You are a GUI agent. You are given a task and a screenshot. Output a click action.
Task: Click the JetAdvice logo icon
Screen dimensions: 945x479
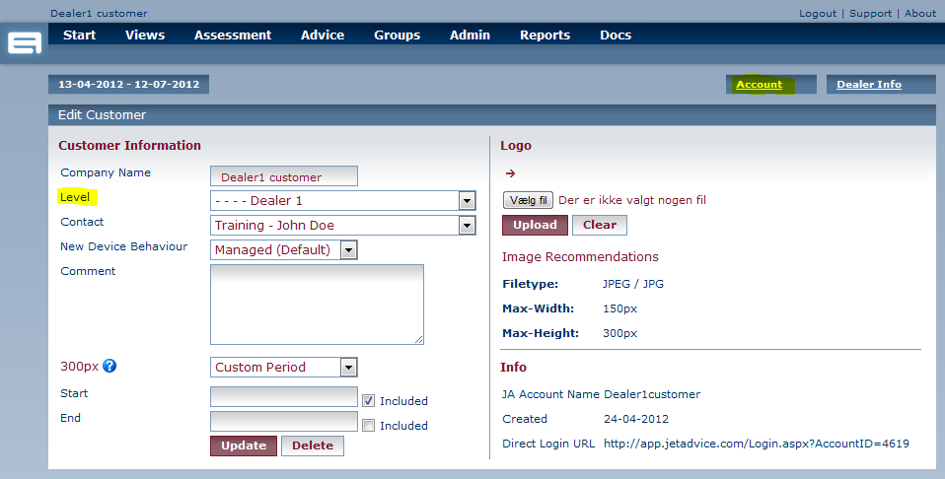tap(25, 43)
